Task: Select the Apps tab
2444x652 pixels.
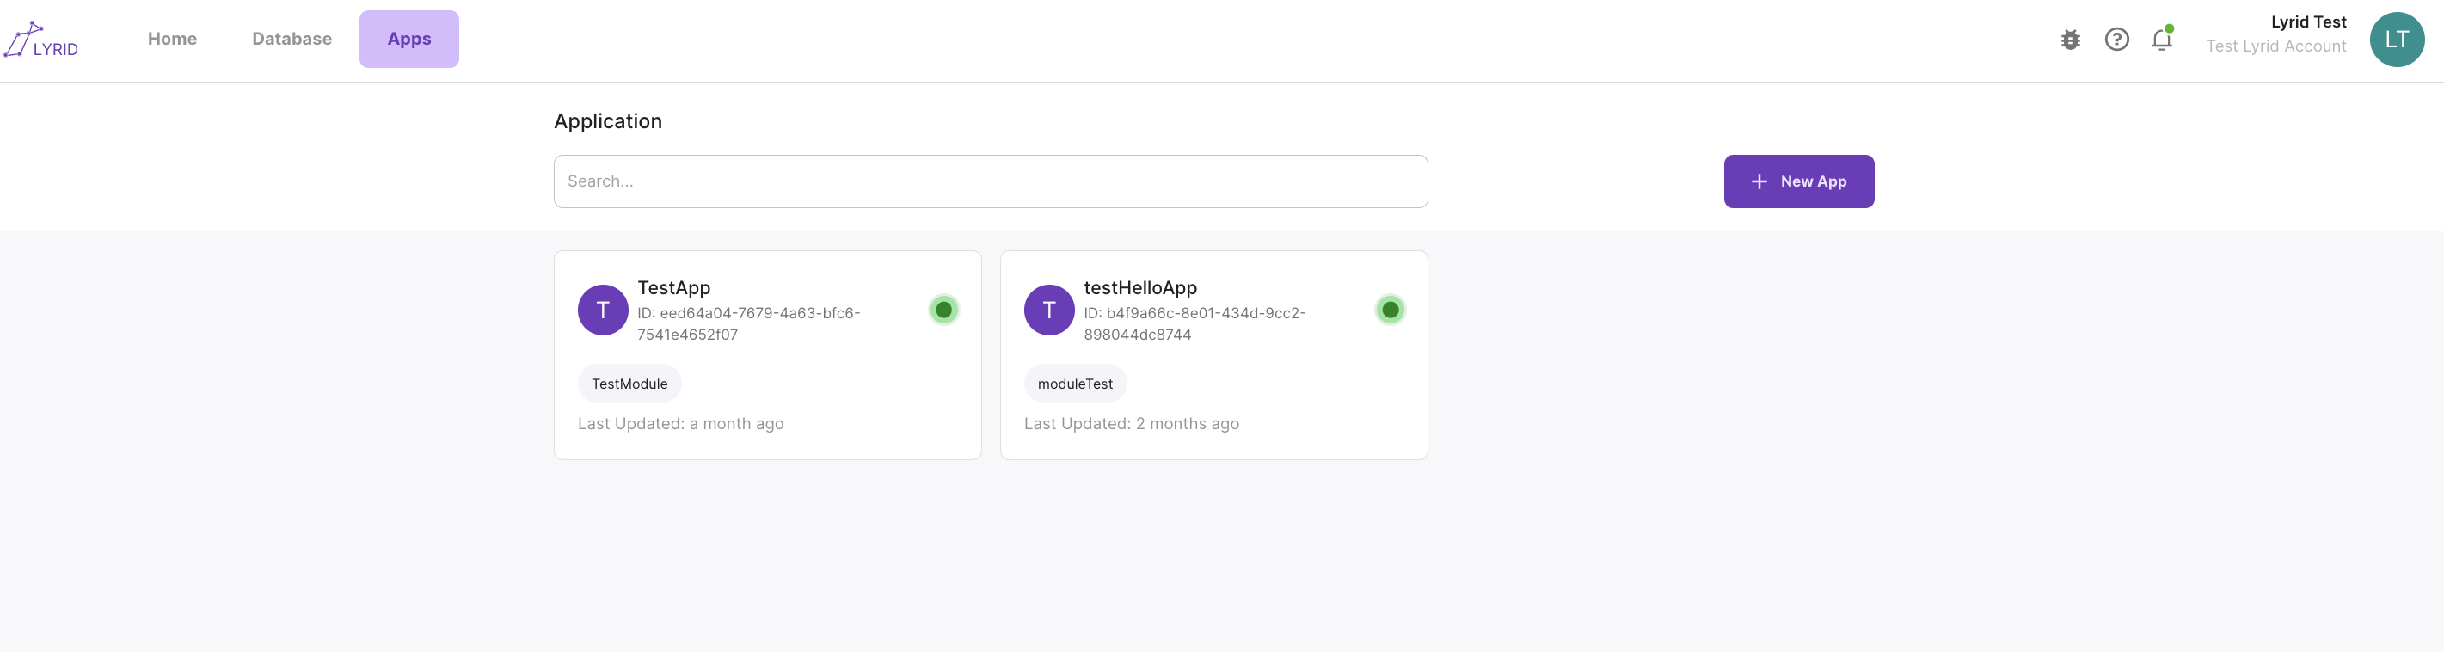Action: (x=409, y=39)
